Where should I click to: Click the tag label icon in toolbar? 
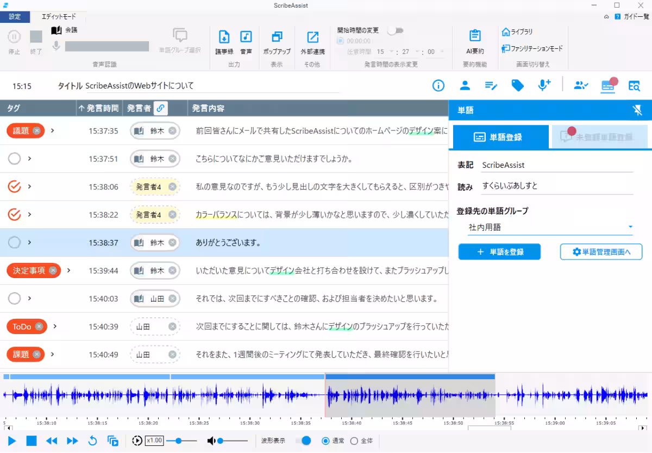click(x=517, y=85)
